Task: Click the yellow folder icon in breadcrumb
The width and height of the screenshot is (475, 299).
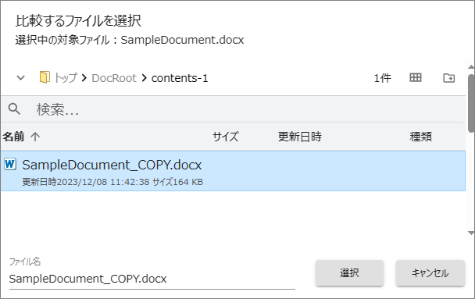Action: tap(45, 77)
